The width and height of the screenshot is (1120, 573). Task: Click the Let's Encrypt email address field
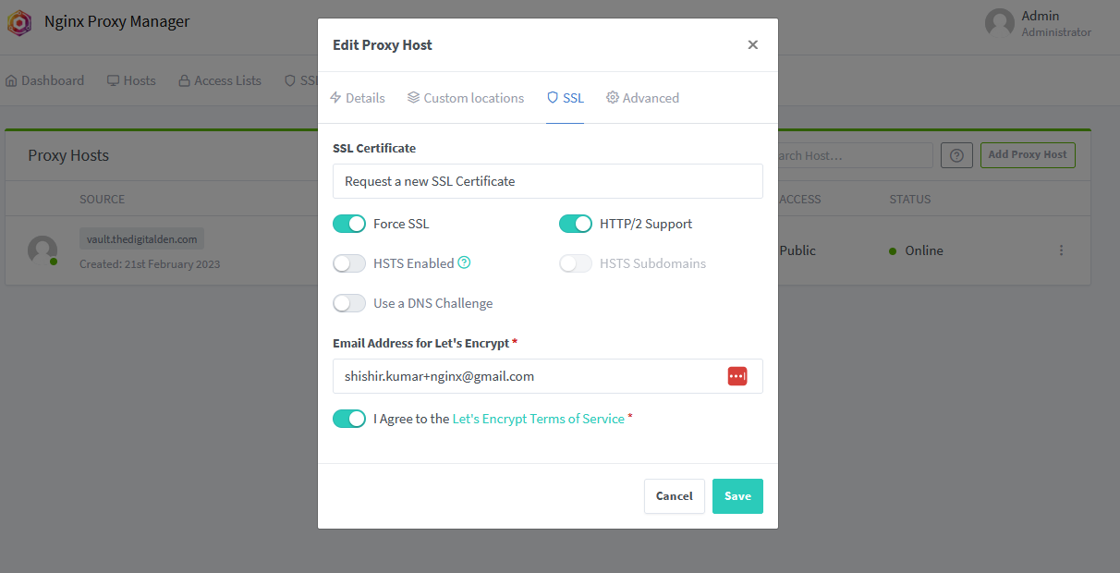[x=527, y=375]
